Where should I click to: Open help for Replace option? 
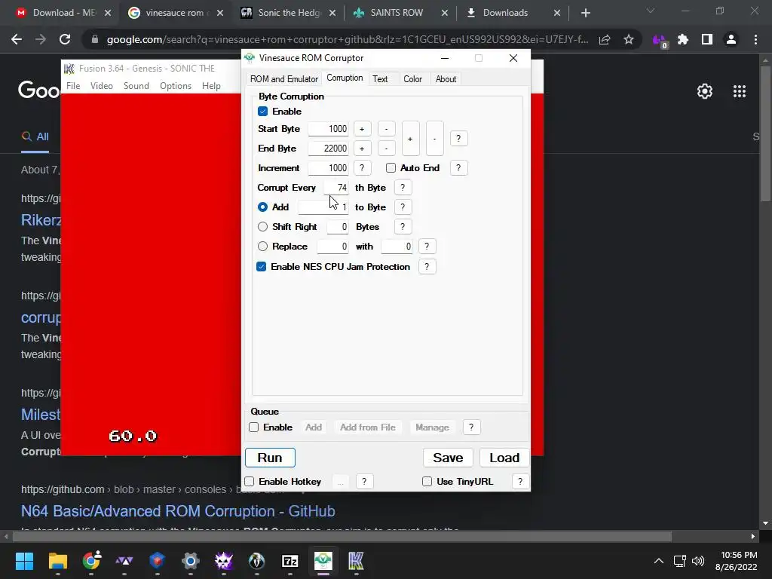coord(427,247)
